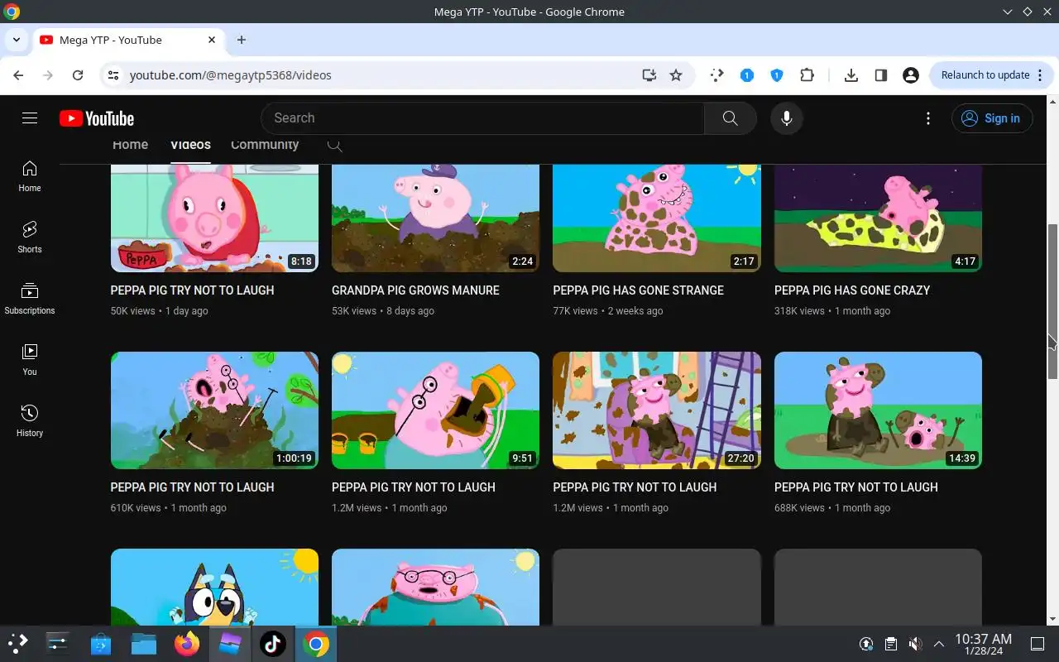Open the Chrome profile icon

click(x=911, y=75)
